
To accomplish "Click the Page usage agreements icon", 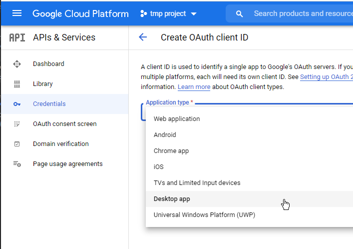I will pos(17,164).
